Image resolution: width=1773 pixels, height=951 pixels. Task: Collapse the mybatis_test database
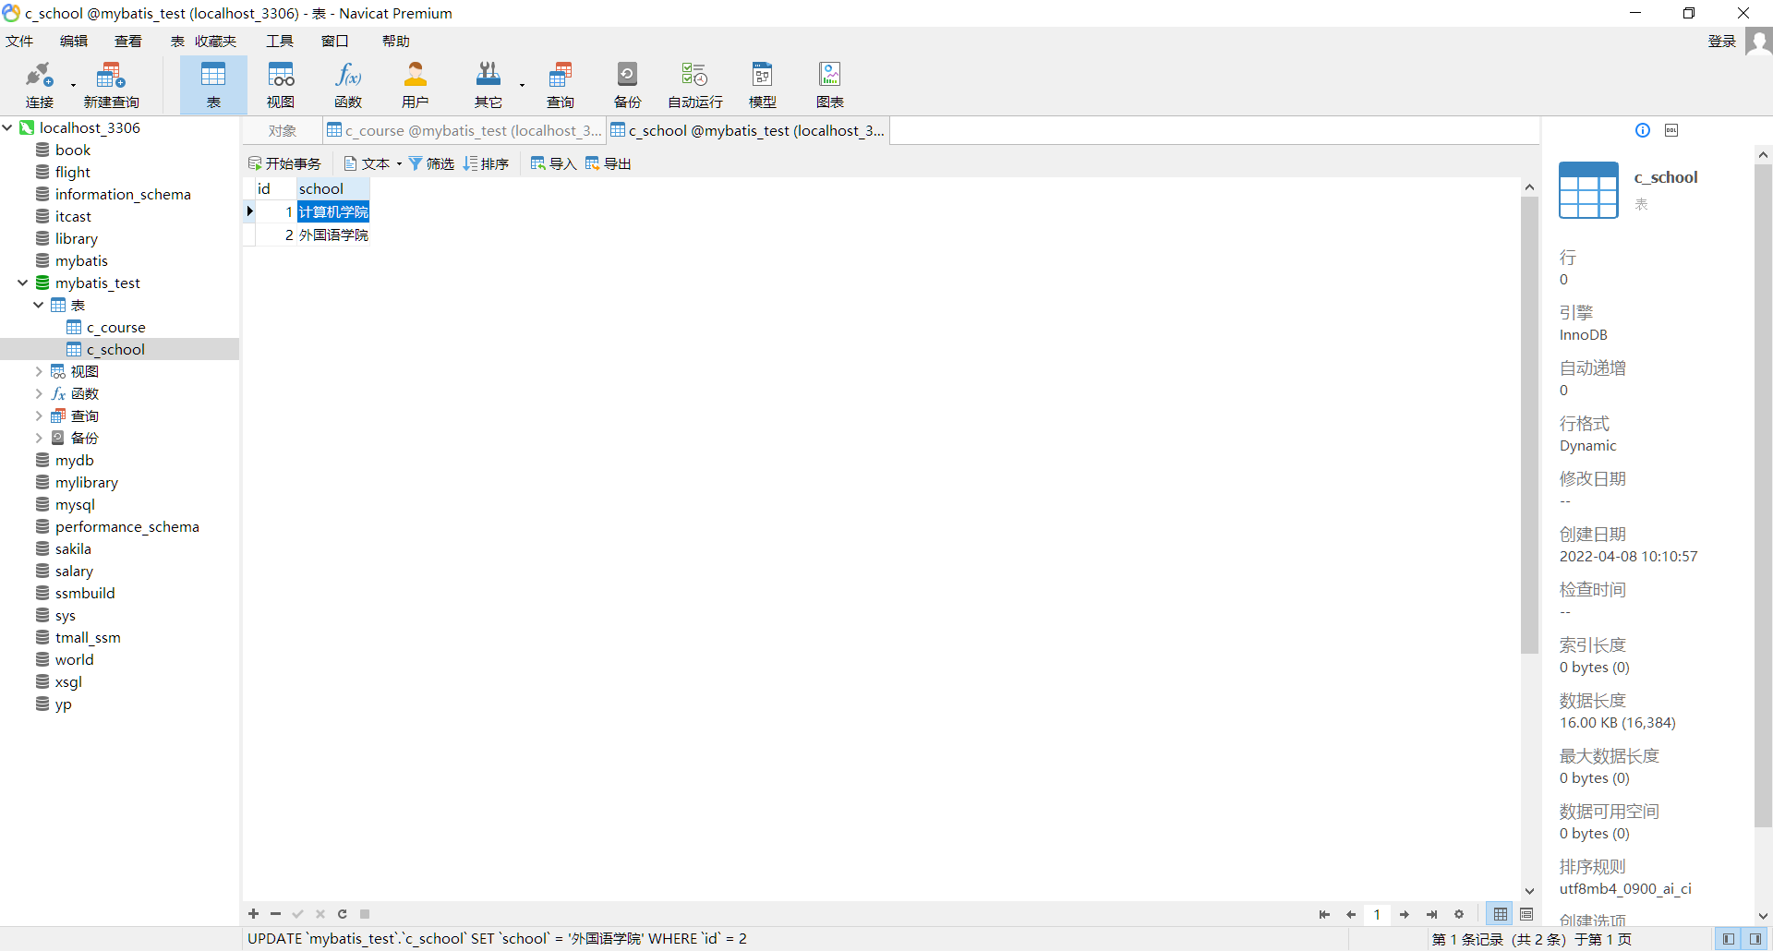tap(23, 283)
